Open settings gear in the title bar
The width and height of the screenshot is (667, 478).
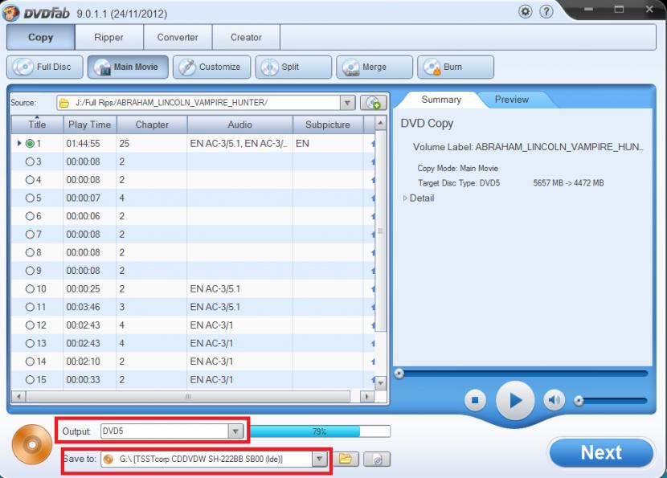[x=526, y=14]
